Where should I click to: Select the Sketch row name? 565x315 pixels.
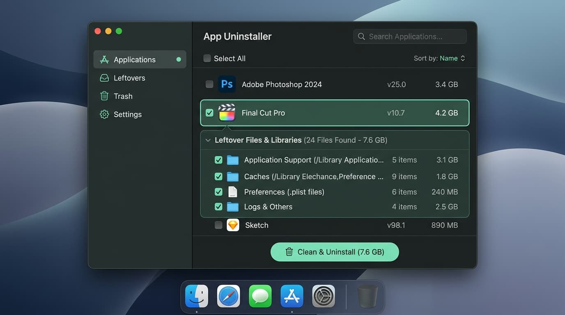coord(257,225)
